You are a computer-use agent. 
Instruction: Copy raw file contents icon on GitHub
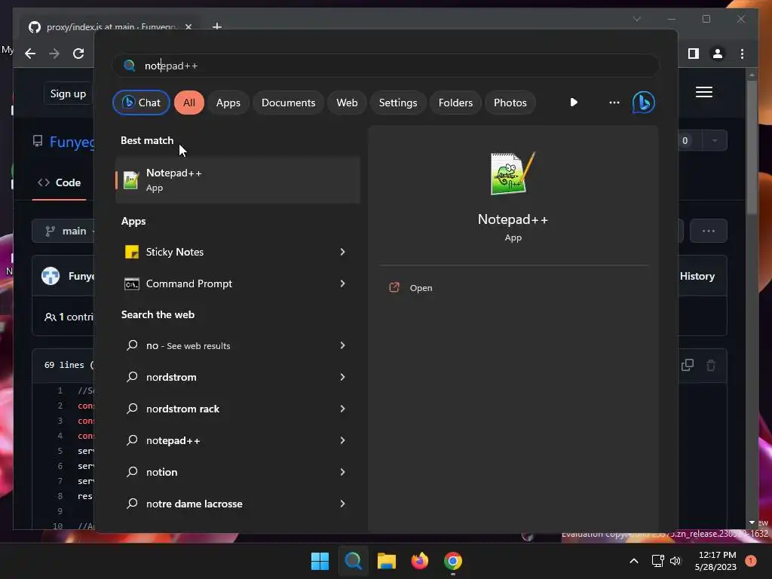(688, 365)
